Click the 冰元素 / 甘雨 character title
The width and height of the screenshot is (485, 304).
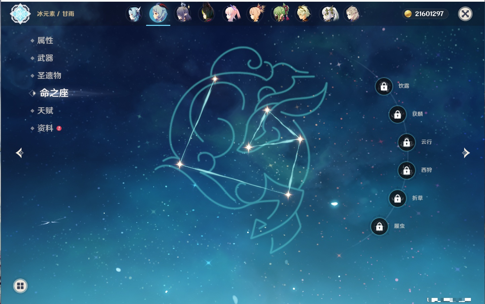pyautogui.click(x=56, y=14)
